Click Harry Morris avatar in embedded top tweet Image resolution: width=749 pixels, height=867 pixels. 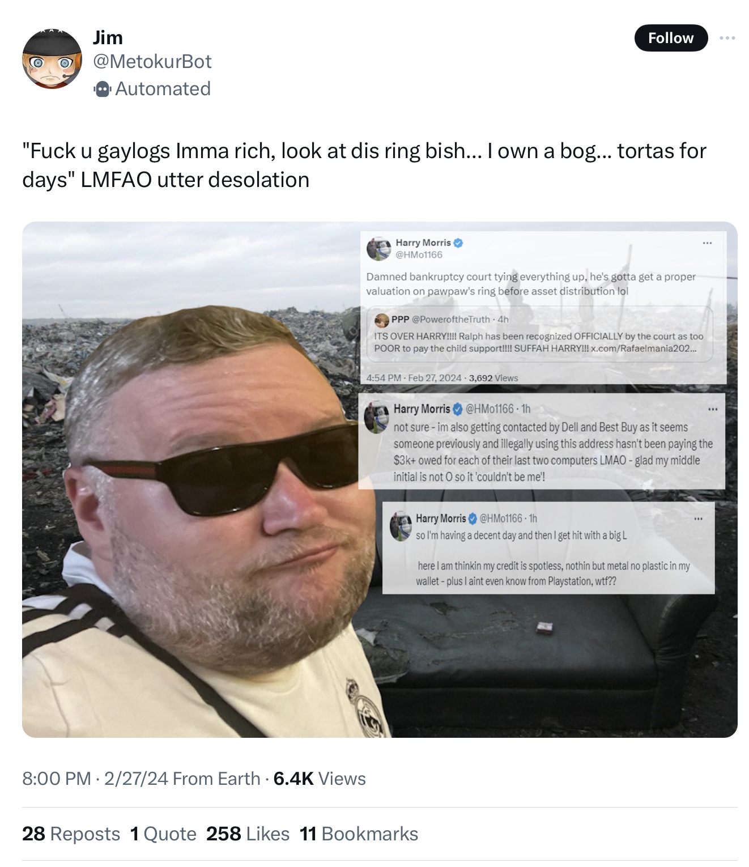(x=378, y=249)
